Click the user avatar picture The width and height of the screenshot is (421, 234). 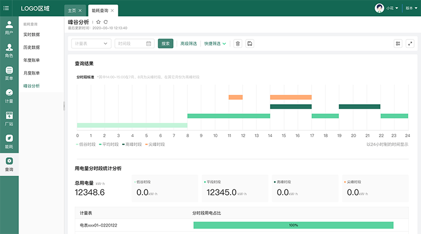379,8
